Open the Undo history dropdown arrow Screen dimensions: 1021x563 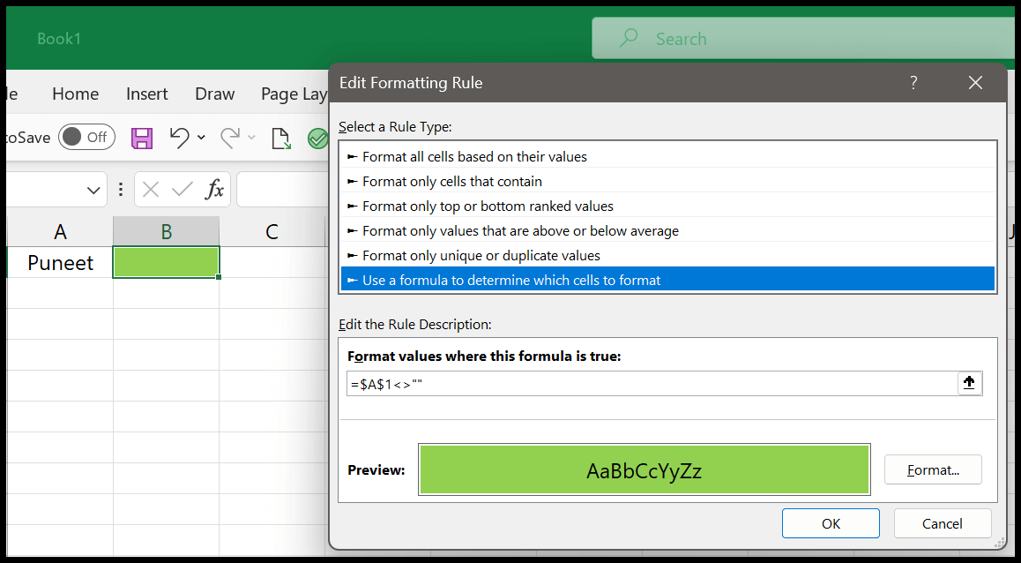[x=202, y=137]
